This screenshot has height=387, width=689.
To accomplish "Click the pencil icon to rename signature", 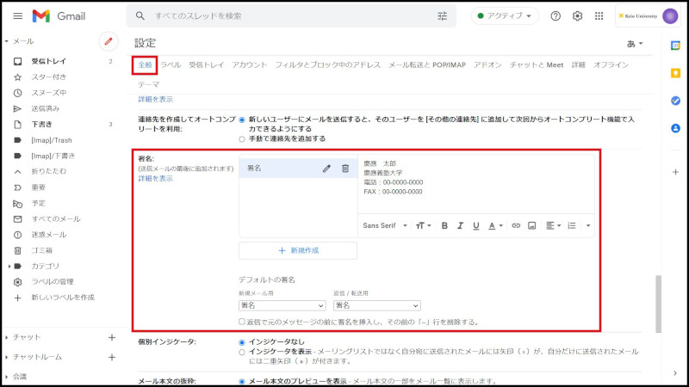I will [x=326, y=169].
